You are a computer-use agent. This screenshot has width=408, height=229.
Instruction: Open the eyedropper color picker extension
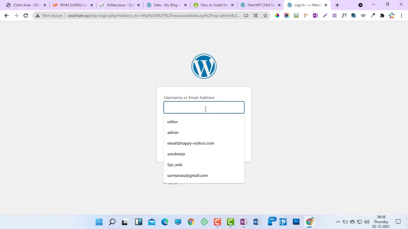373,16
